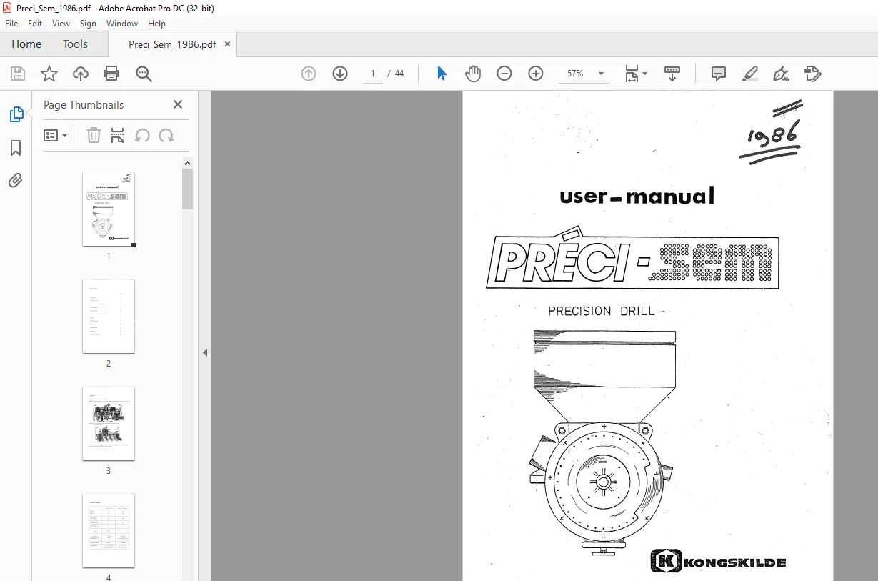Open the Window menu
Viewport: 878px width, 581px height.
pos(122,24)
